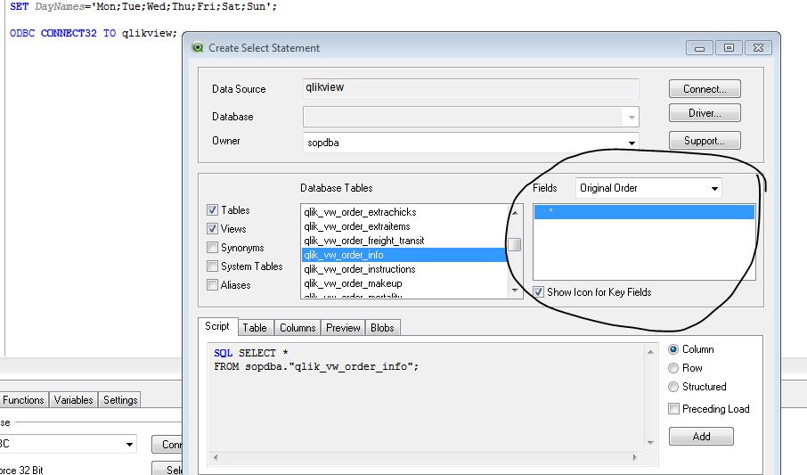Switch to the Blobs tab
Image resolution: width=807 pixels, height=475 pixels.
point(382,328)
